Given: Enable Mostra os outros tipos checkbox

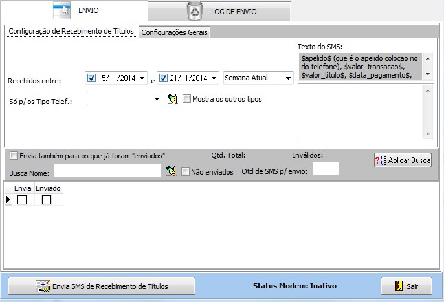Looking at the screenshot, I should [x=187, y=99].
